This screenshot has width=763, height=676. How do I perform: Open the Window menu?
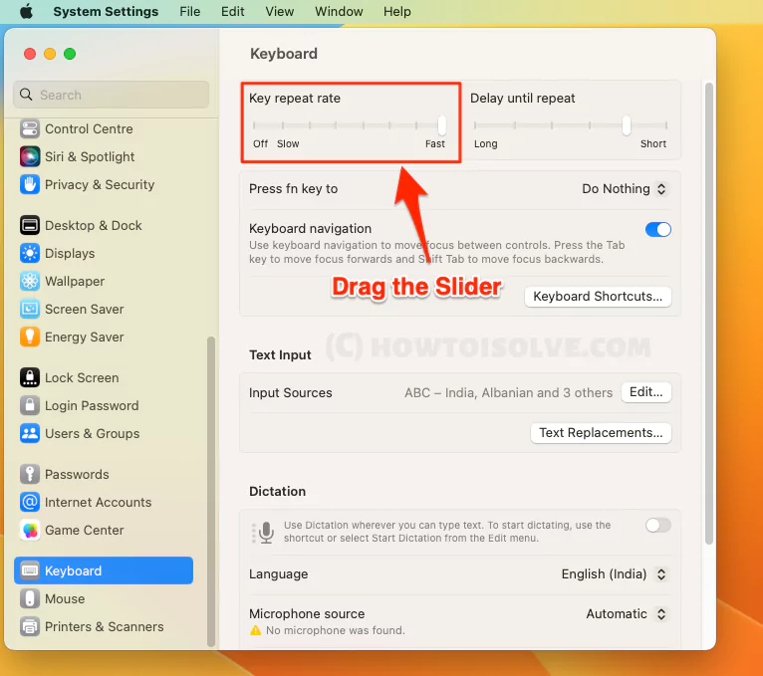(x=339, y=11)
